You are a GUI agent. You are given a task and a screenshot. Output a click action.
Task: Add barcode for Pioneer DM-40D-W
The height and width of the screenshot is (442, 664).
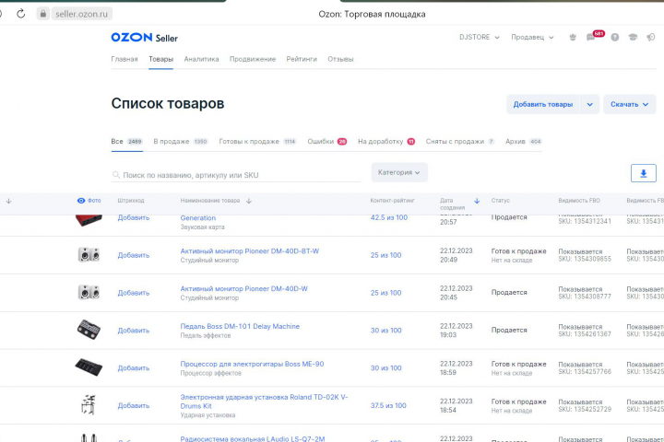click(134, 293)
